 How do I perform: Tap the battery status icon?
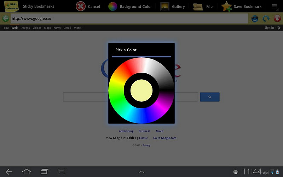278,172
